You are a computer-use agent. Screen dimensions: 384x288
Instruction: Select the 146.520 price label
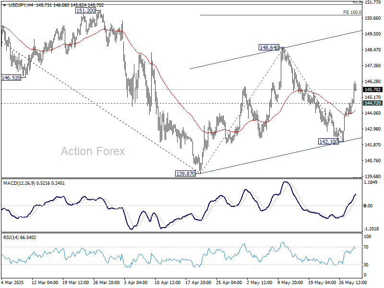tap(11, 78)
